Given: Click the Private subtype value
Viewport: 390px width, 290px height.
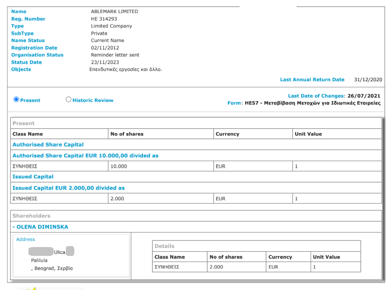Looking at the screenshot, I should (x=99, y=33).
